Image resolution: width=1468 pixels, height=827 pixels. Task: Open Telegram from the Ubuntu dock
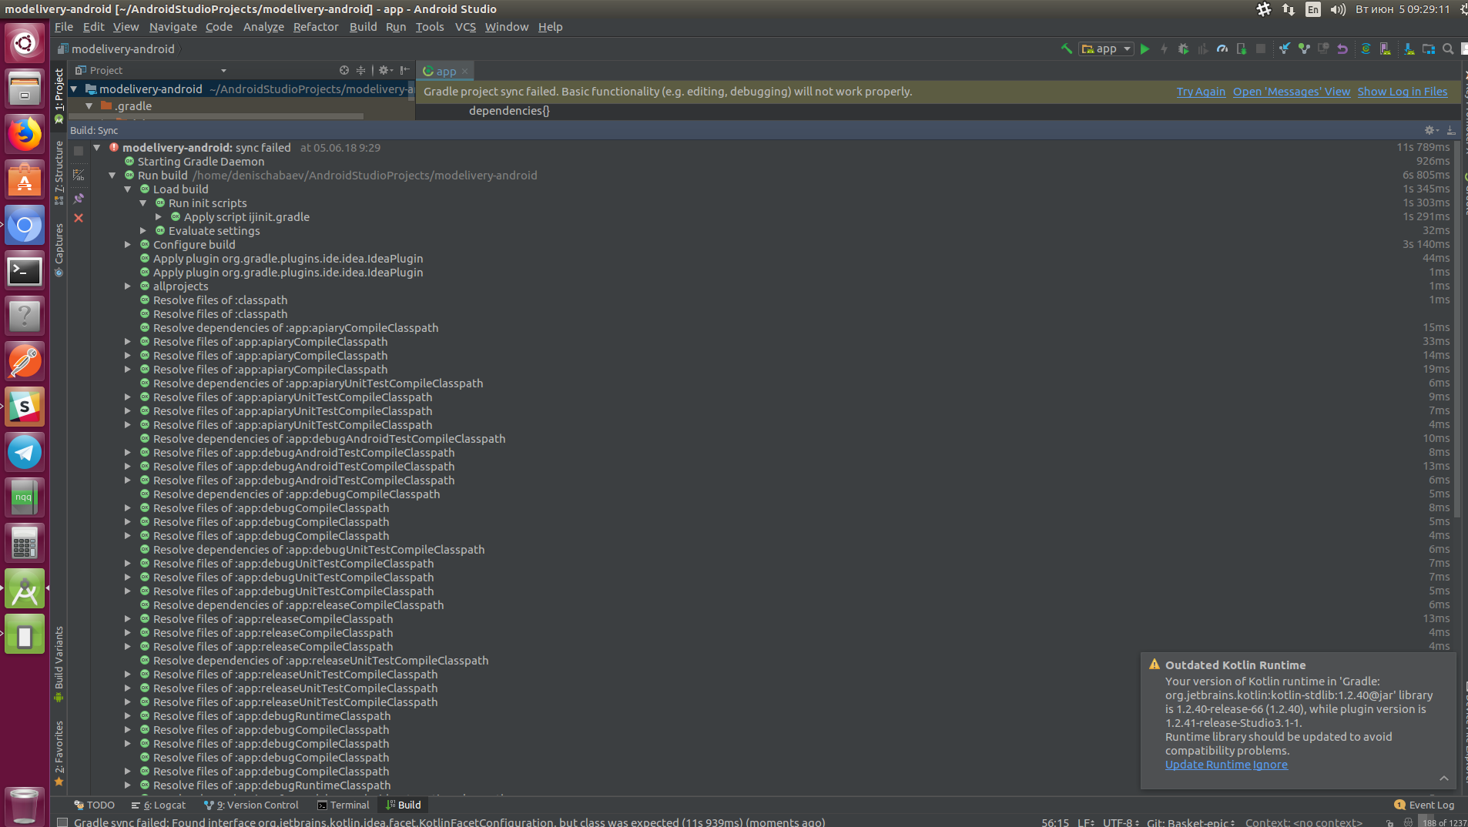[25, 452]
